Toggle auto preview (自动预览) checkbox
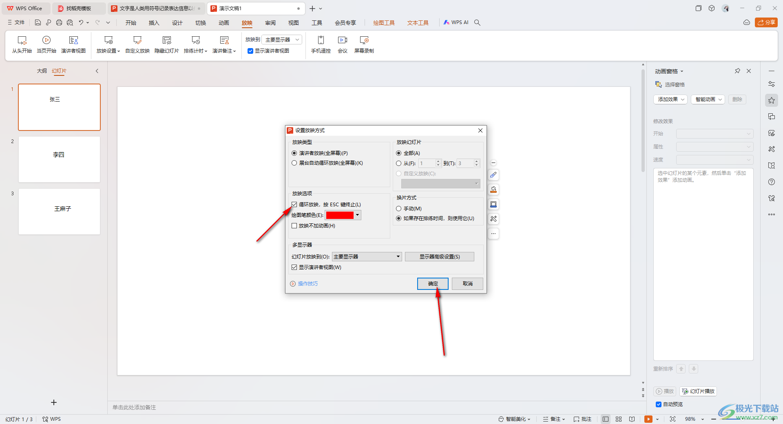The image size is (783, 424). 659,404
